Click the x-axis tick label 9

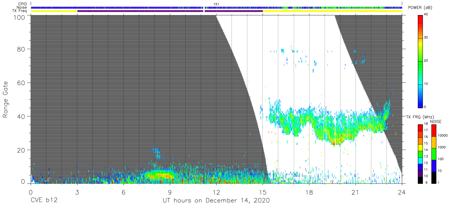170,192
